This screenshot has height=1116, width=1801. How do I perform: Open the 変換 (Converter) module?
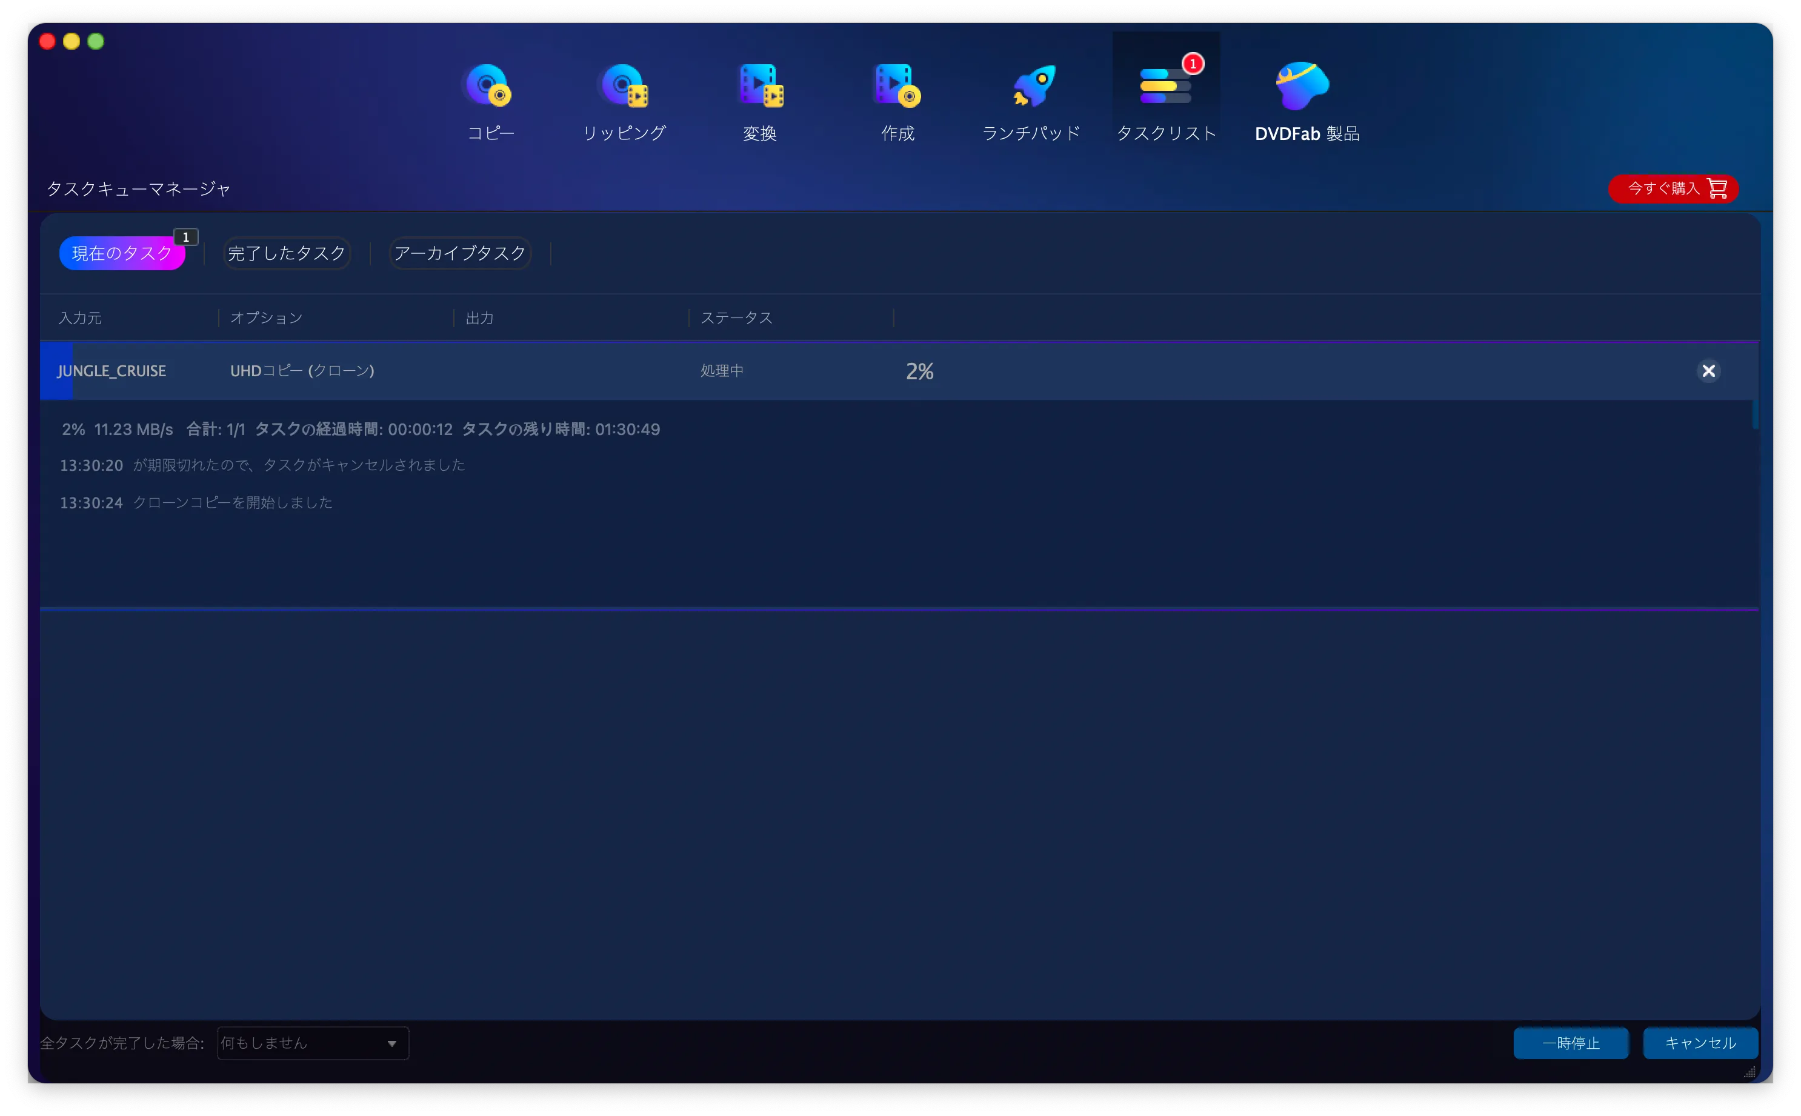(x=761, y=102)
